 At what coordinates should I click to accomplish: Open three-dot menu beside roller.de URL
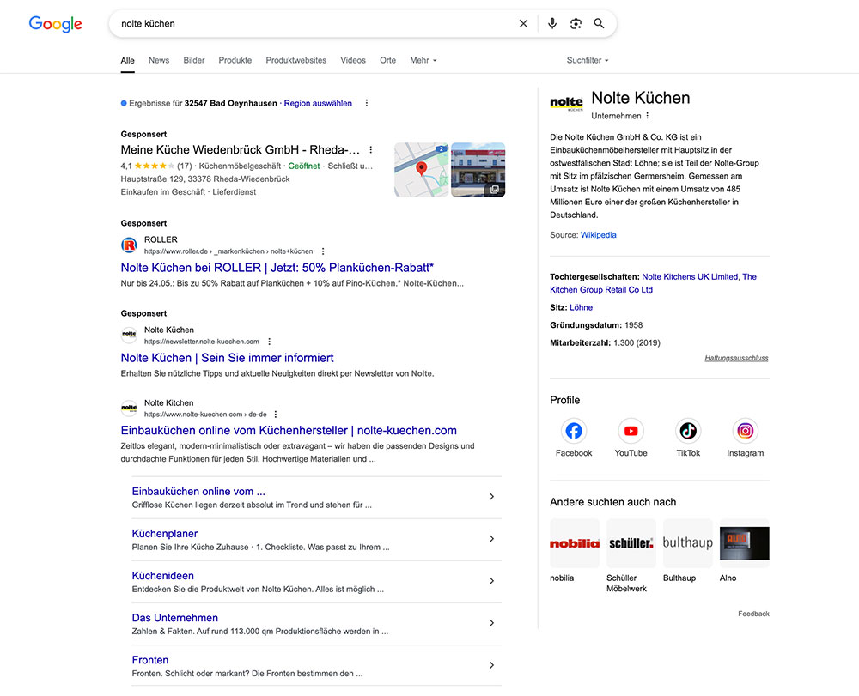pyautogui.click(x=323, y=251)
